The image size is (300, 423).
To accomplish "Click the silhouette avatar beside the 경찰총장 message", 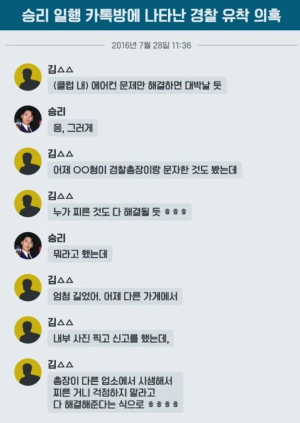I will point(28,161).
